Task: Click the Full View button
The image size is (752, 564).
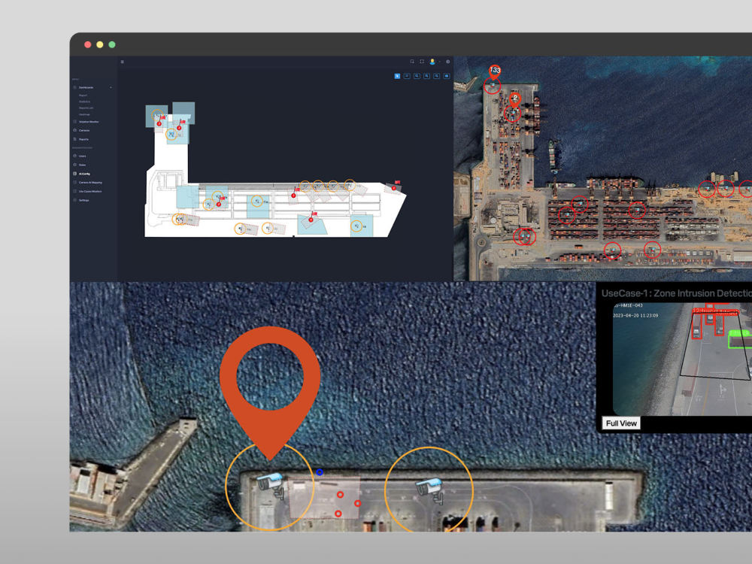Action: [621, 423]
